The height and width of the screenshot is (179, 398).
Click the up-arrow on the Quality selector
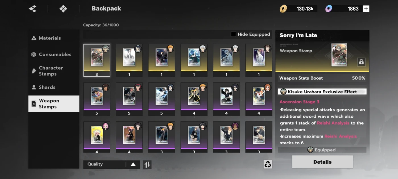[x=133, y=164]
